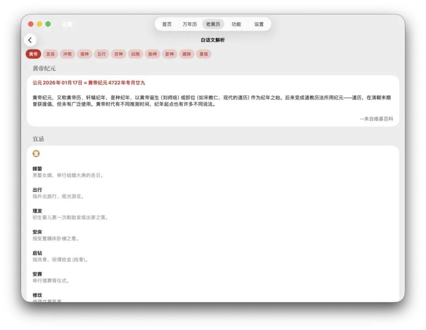
Task: Select the 宜忌 category chip
Action: [x=50, y=54]
